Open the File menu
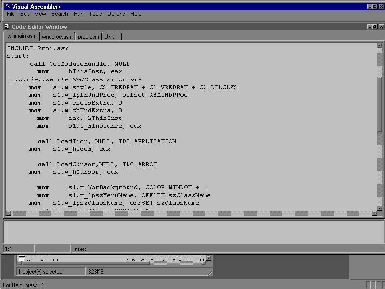The image size is (385, 289). coord(11,14)
